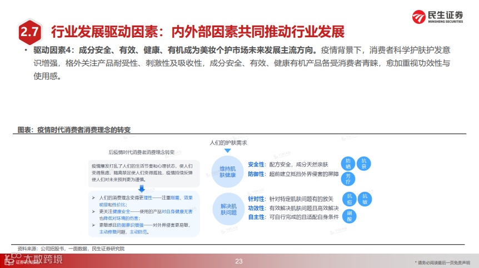
Task: Click the 抗衰 circle bubble
Action: click(x=364, y=164)
